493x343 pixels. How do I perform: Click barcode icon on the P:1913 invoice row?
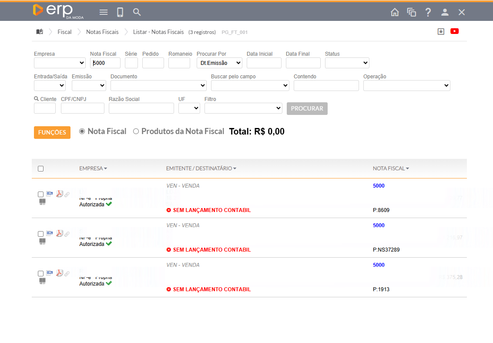(42, 281)
